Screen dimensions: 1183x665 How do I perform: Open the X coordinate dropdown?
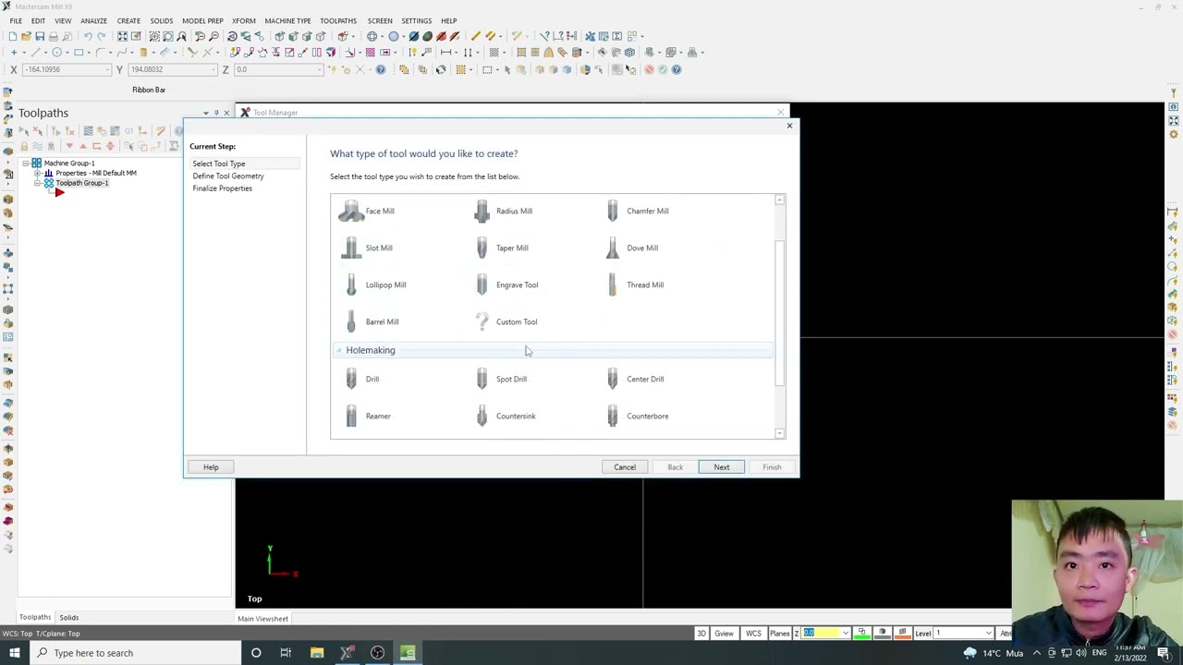coord(107,69)
